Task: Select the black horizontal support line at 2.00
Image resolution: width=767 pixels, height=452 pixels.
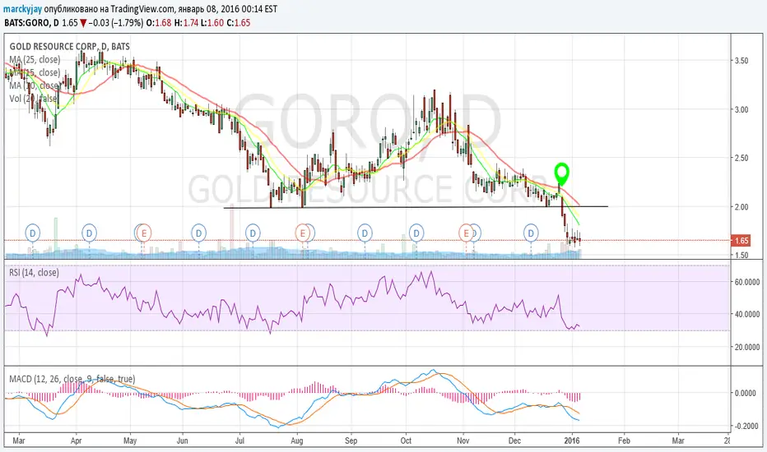Action: [416, 207]
